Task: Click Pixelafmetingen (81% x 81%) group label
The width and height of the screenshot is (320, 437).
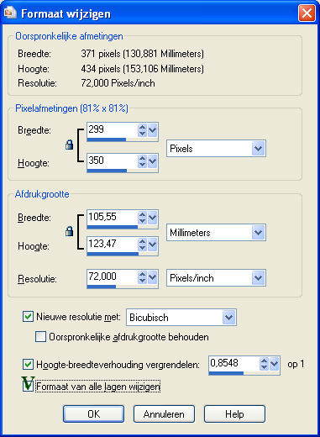Action: [71, 108]
